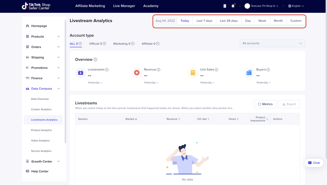Image resolution: width=327 pixels, height=185 pixels.
Task: Click the help icon next to Unit Sales
Action: 216,70
